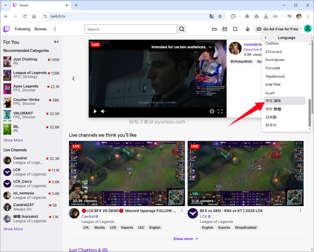Open VALORANT category in sidebar
This screenshot has height=252, width=314.
[x=32, y=115]
